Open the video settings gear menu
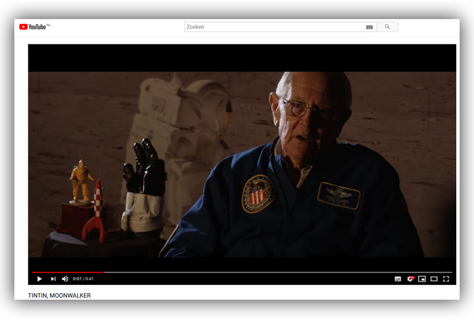This screenshot has height=320, width=474. (x=410, y=279)
